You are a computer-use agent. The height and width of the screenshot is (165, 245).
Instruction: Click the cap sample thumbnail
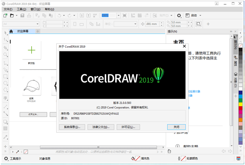click(32, 86)
